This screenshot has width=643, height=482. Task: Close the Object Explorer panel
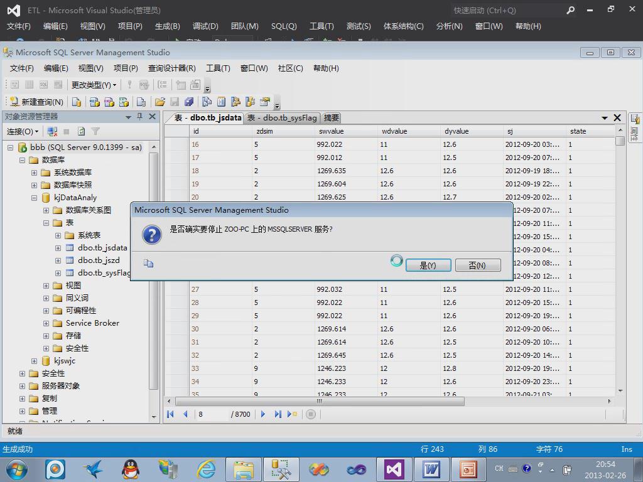click(152, 117)
